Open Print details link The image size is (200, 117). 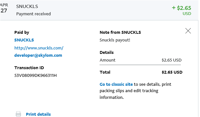38,114
